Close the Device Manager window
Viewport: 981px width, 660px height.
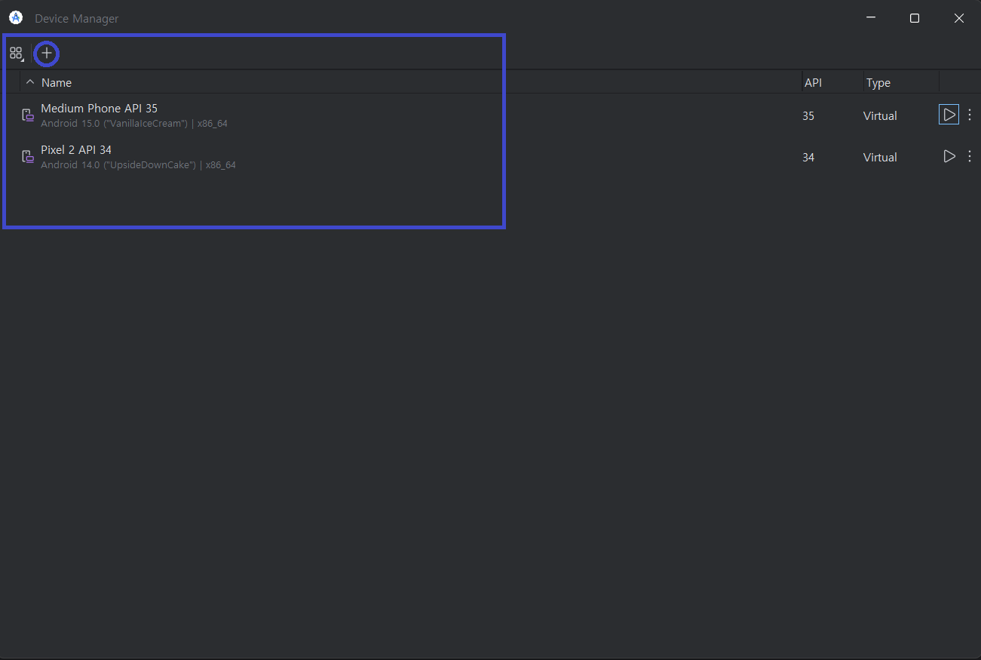click(x=958, y=18)
